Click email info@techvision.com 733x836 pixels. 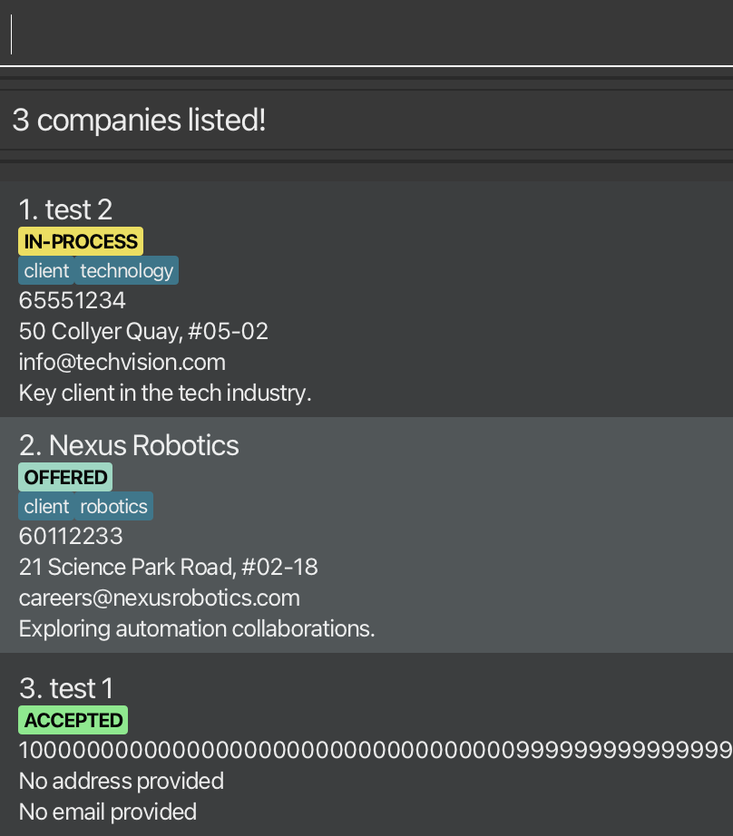pyautogui.click(x=122, y=363)
